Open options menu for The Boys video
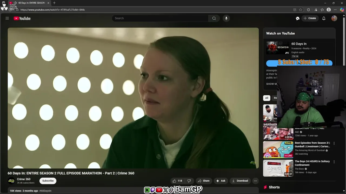Screen dimensions: 346x194 [334, 162]
